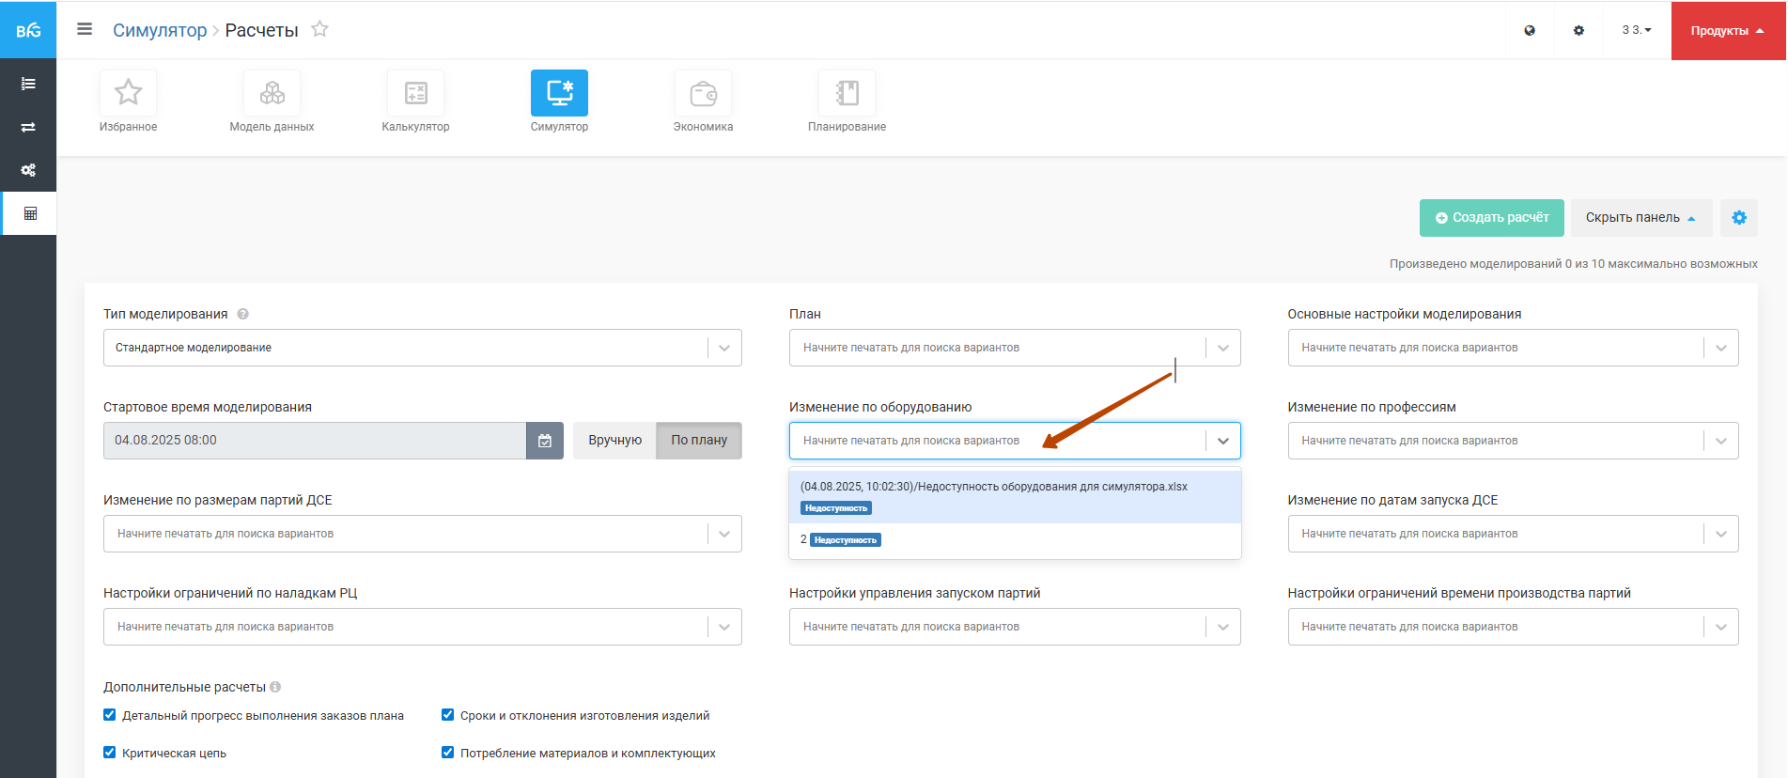Open the Калькулятор icon
1788x778 pixels.
[415, 93]
